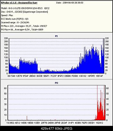Image resolution: width=113 pixels, height=131 pixels.
Task: Click PO x-axis label 314F1
Action: [x=71, y=123]
